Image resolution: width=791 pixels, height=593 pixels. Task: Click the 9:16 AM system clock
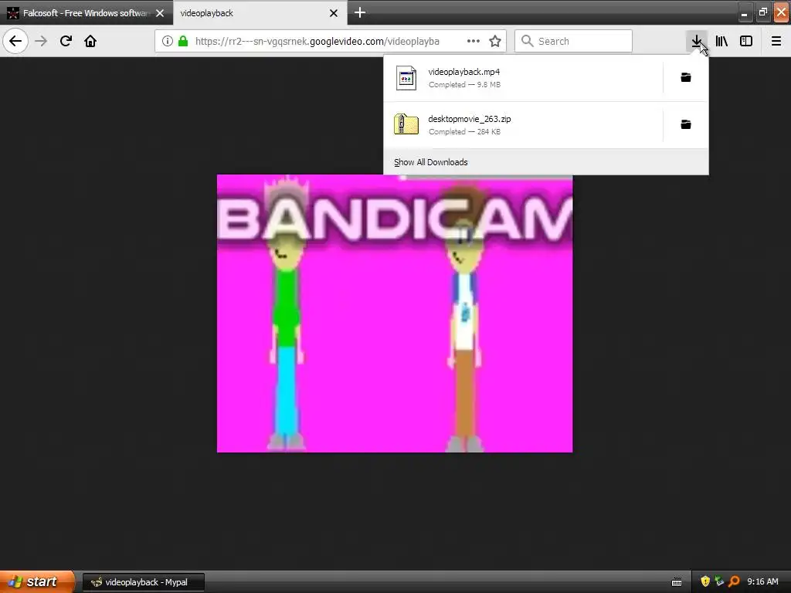click(x=762, y=581)
